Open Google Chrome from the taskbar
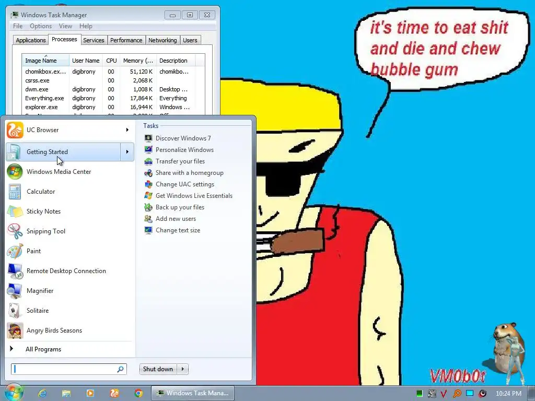Screen dimensions: 535x401 click(138, 393)
